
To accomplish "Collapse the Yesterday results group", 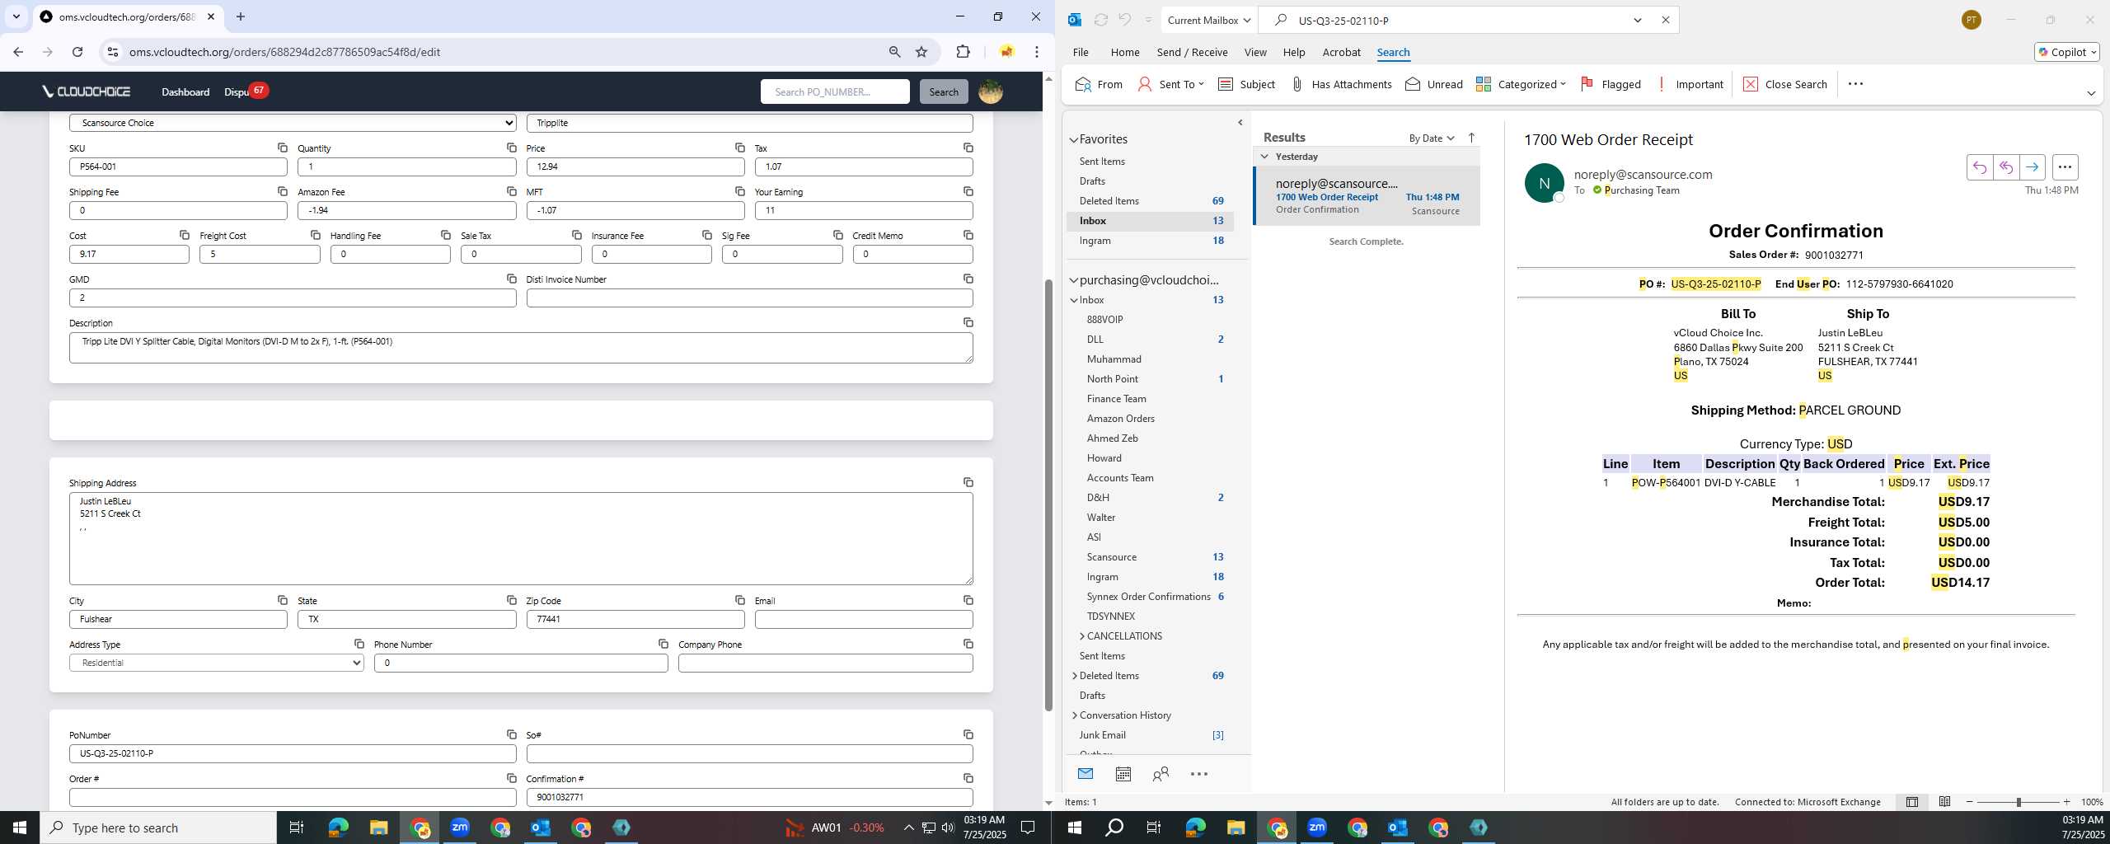I will 1264,157.
